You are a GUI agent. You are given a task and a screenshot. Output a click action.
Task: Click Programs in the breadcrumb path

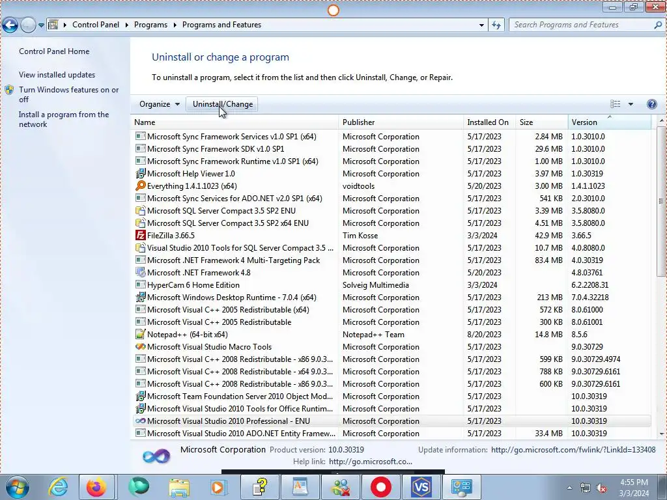[150, 25]
